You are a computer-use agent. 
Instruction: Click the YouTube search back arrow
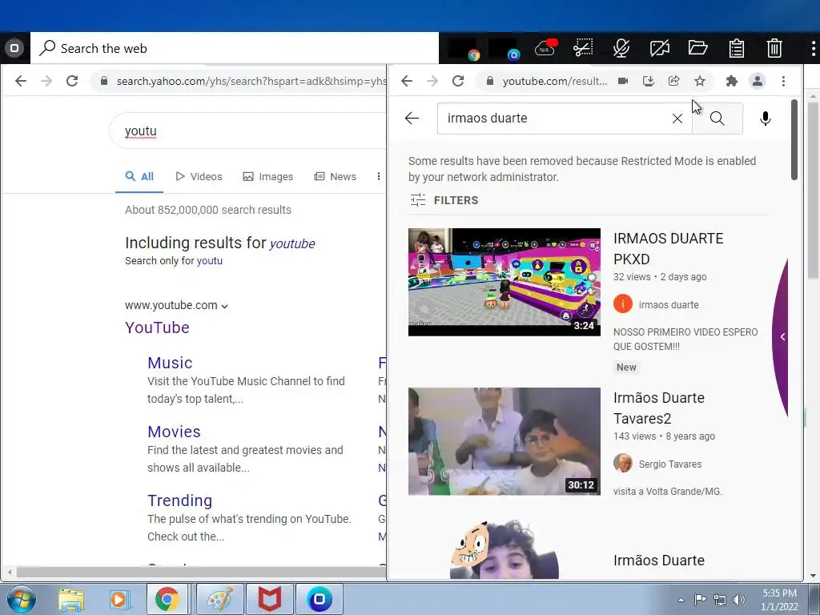click(412, 119)
